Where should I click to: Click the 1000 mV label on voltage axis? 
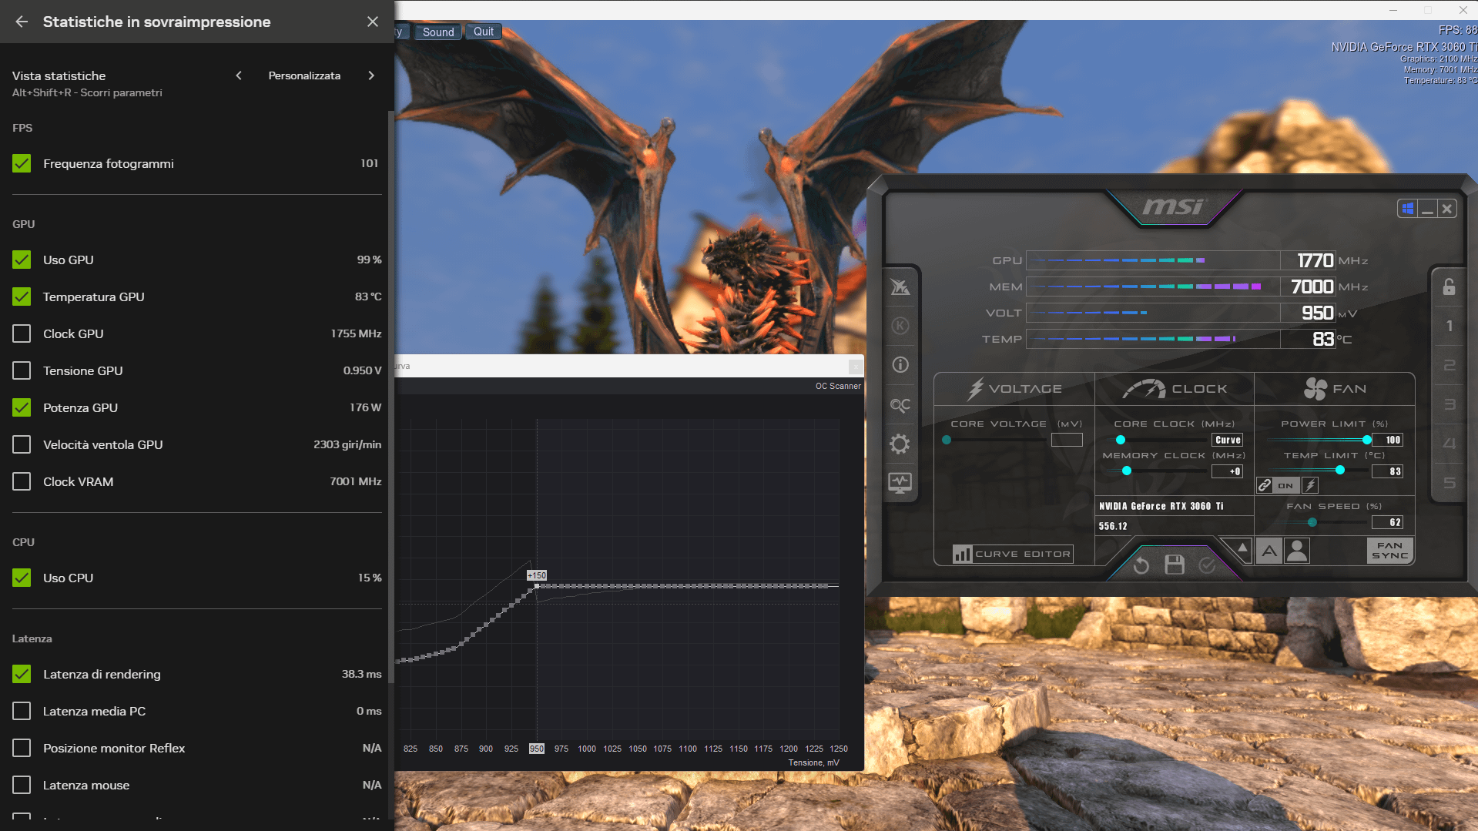point(587,749)
